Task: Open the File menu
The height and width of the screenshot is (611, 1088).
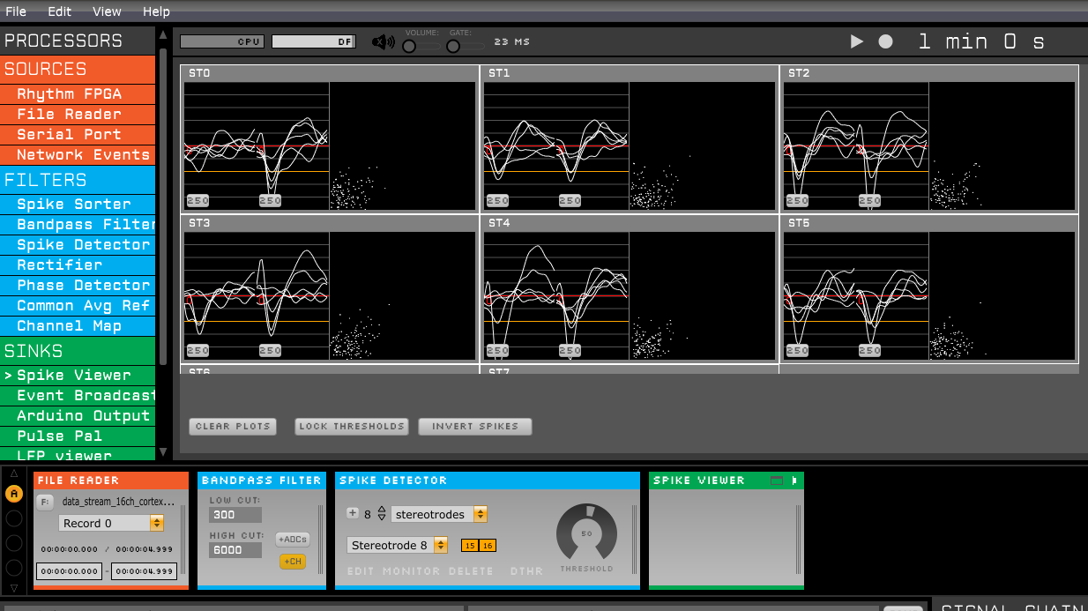Action: click(16, 11)
